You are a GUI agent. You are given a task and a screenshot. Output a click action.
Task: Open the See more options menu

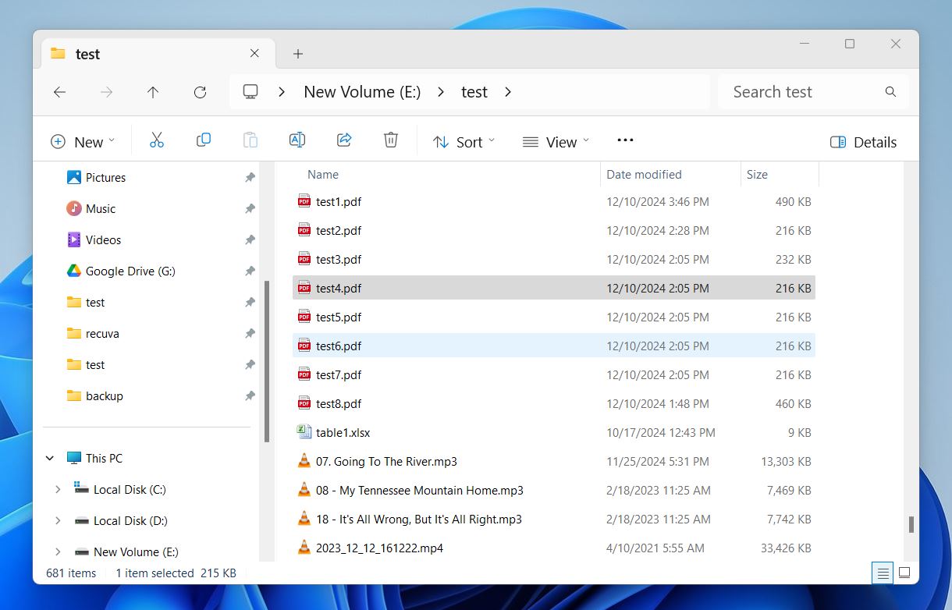click(625, 140)
